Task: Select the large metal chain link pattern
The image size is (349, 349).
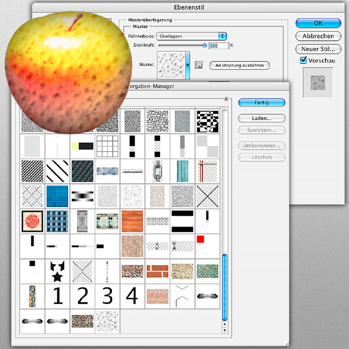Action: (x=157, y=171)
